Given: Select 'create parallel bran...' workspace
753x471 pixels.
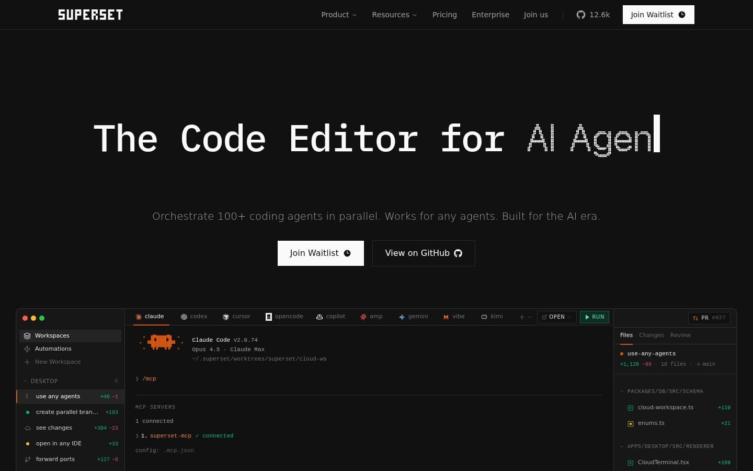Looking at the screenshot, I should click(71, 412).
